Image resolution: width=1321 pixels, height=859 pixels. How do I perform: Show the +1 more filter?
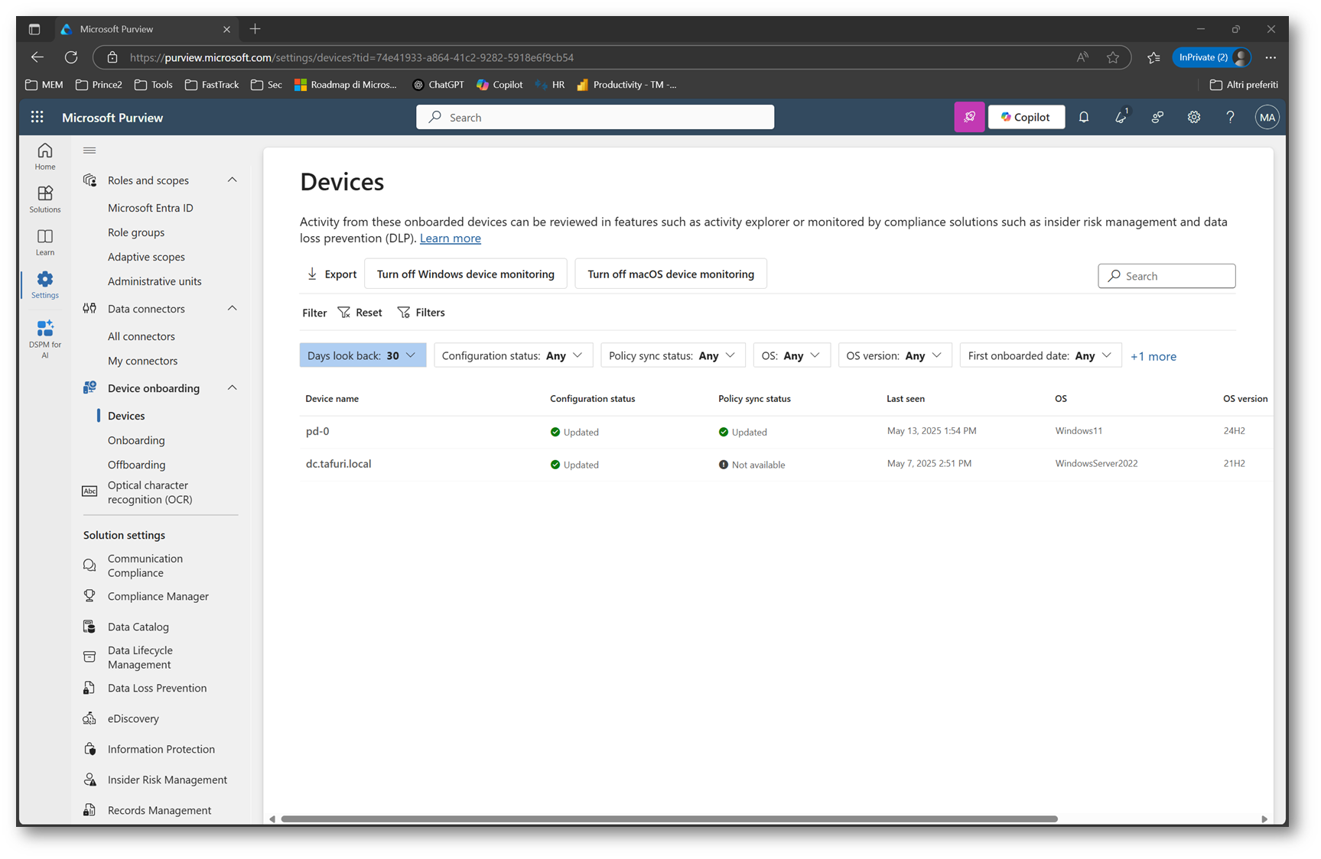tap(1153, 356)
